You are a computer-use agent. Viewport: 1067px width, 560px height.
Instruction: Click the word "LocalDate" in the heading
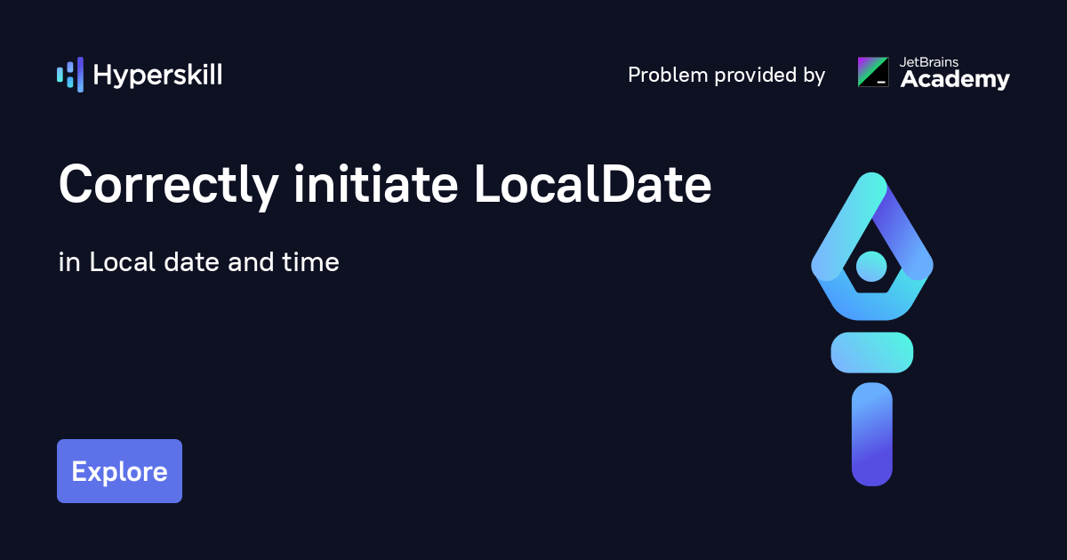coord(592,185)
